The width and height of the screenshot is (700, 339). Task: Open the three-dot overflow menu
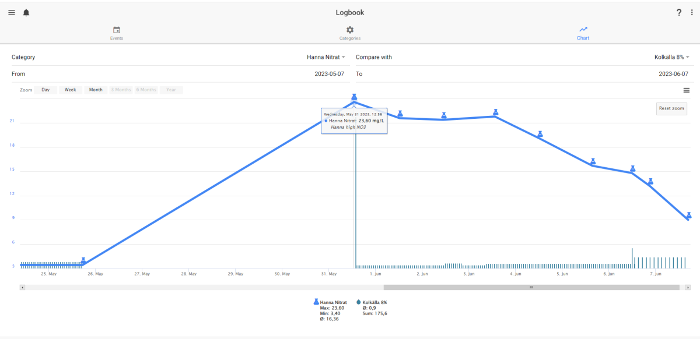coord(692,12)
